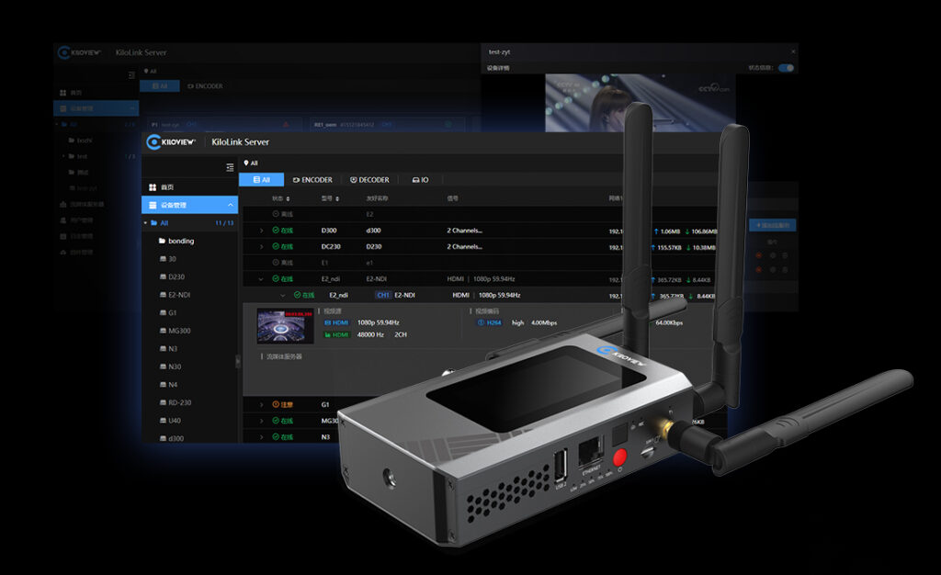941x575 pixels.
Task: Click the green HDMI audio source badge
Action: (x=336, y=334)
